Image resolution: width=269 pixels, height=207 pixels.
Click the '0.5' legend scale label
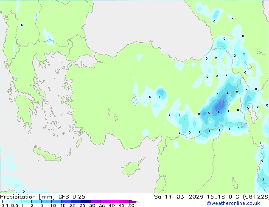pyautogui.click(x=14, y=205)
